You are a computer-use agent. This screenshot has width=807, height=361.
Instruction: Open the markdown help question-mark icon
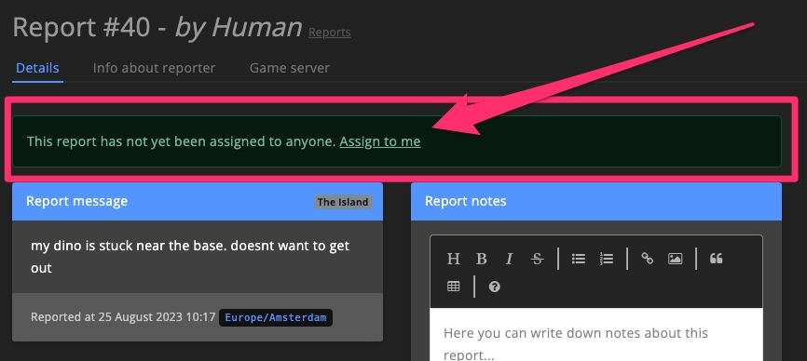click(x=495, y=286)
